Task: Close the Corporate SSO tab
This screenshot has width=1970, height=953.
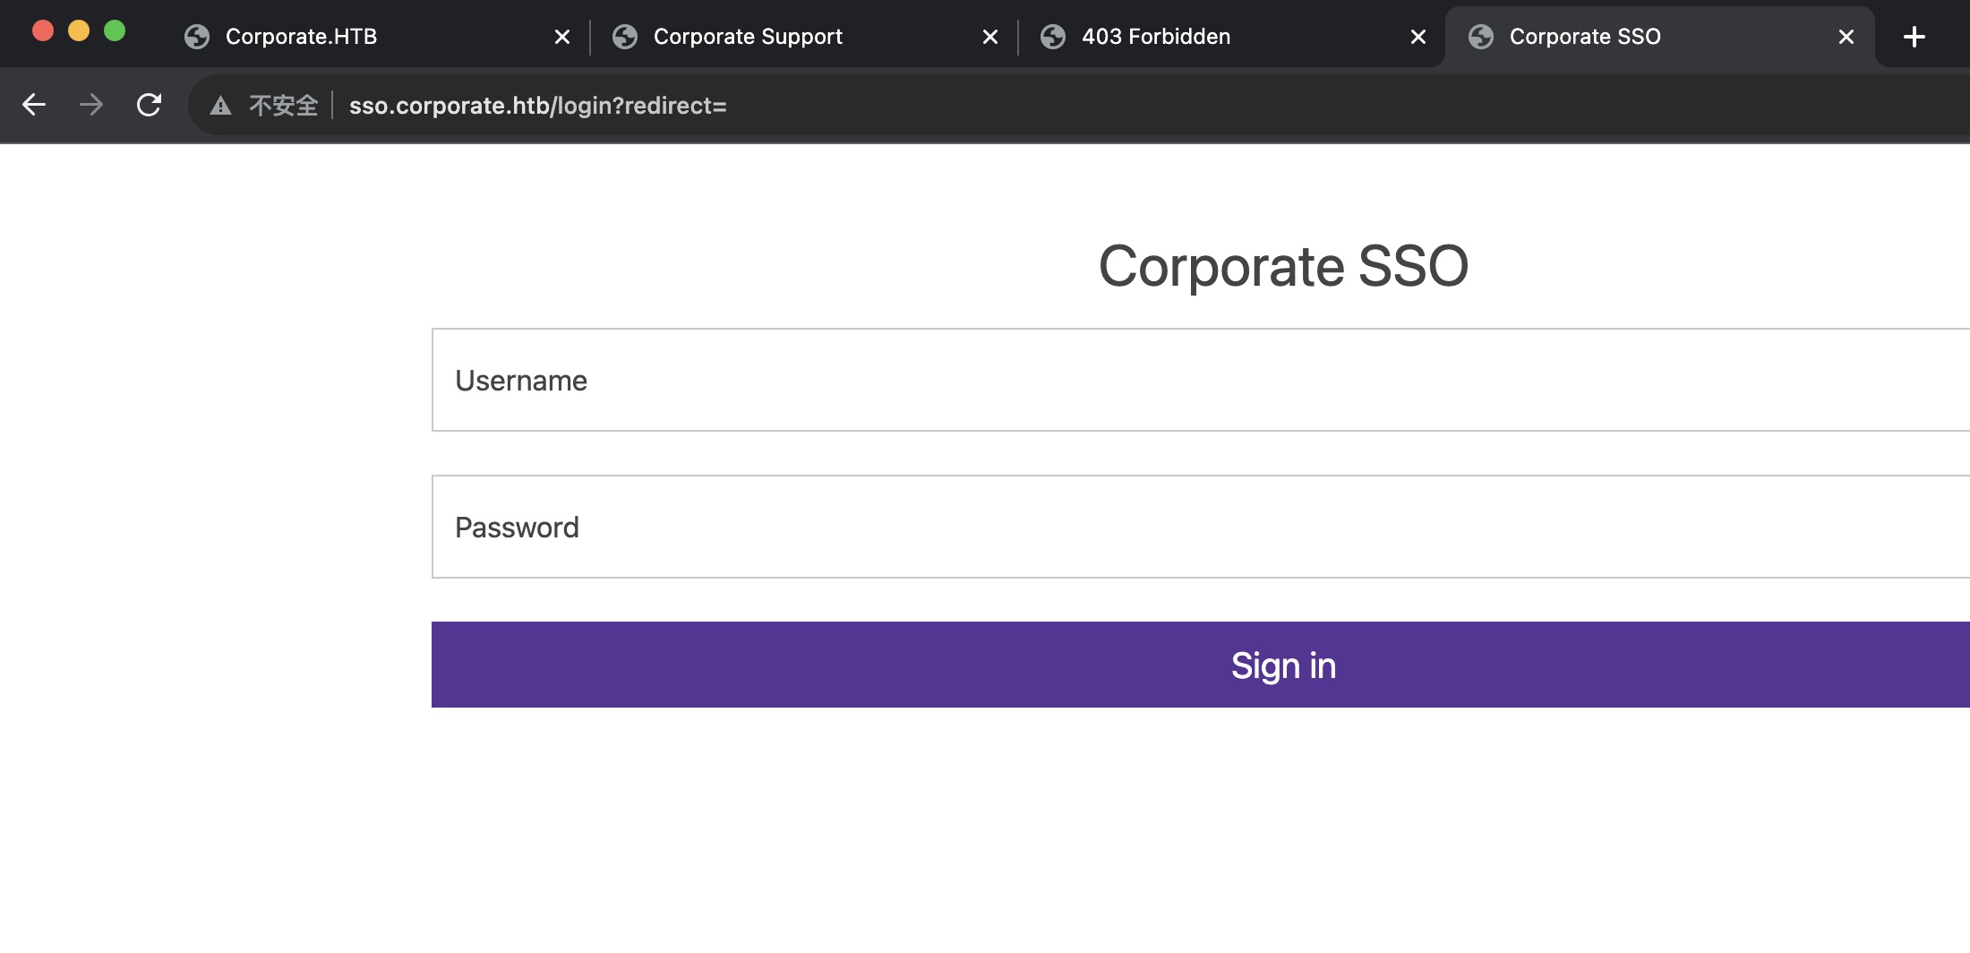Action: [1846, 37]
